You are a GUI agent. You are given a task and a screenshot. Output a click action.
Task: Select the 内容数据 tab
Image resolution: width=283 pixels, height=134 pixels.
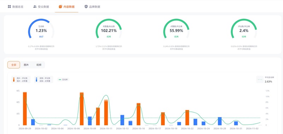pos(67,7)
